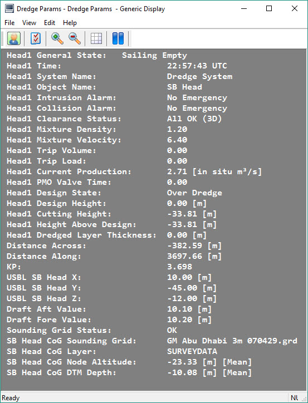
Task: Minimize the Dredge Params window
Action: [244, 8]
